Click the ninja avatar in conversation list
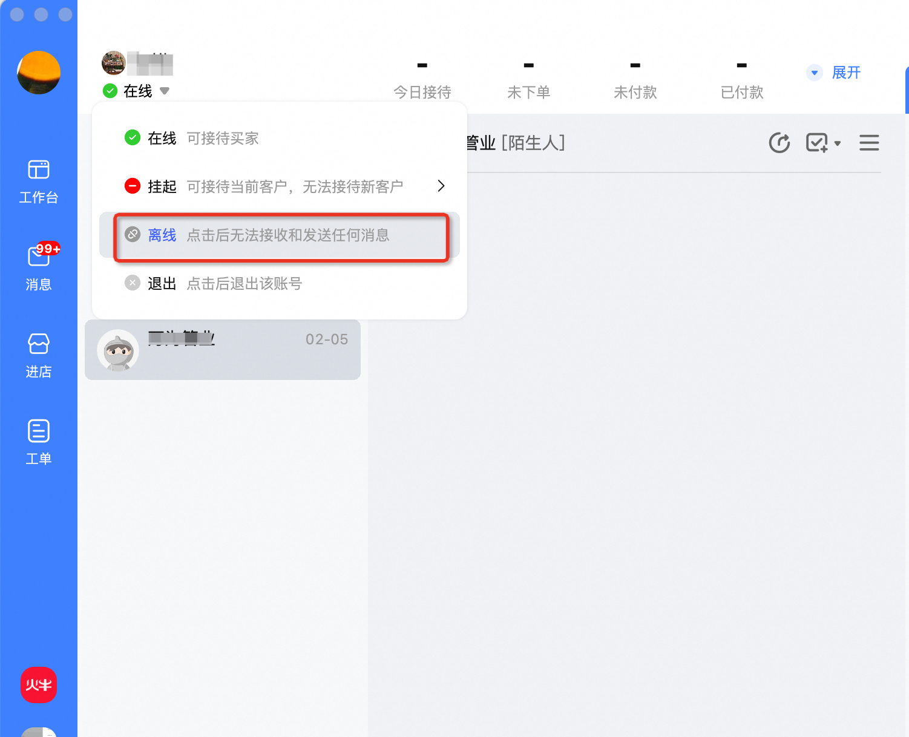This screenshot has height=737, width=909. (x=118, y=350)
